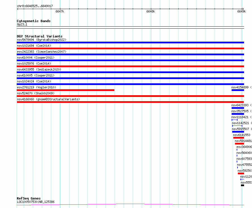Click the blue bar under nsv5915507
The height and width of the screenshot is (208, 252).
(x=238, y=132)
